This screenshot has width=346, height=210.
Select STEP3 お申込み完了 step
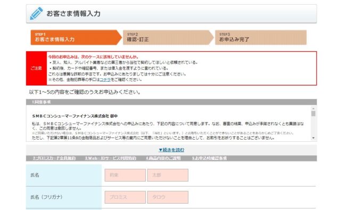(261, 37)
